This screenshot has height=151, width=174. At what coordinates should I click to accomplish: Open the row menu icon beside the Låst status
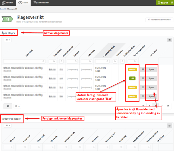(x=142, y=78)
